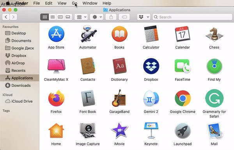Expand the group-by arrangement dropdown
234x150 pixels.
(81, 17)
